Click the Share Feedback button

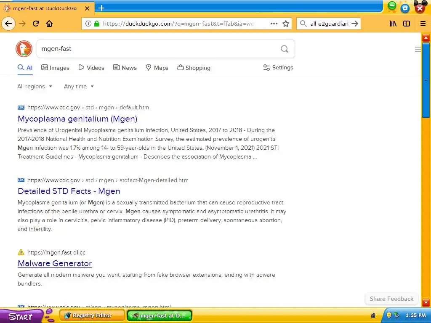(391, 299)
